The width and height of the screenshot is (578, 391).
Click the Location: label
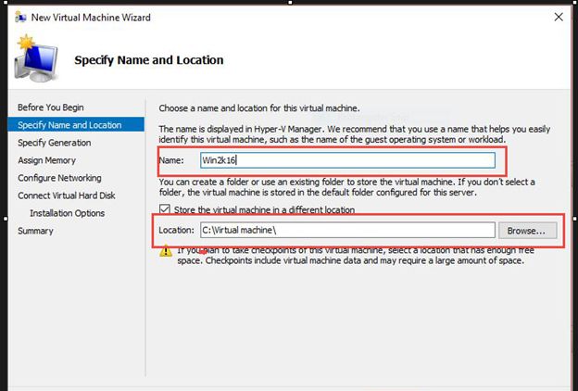point(176,230)
